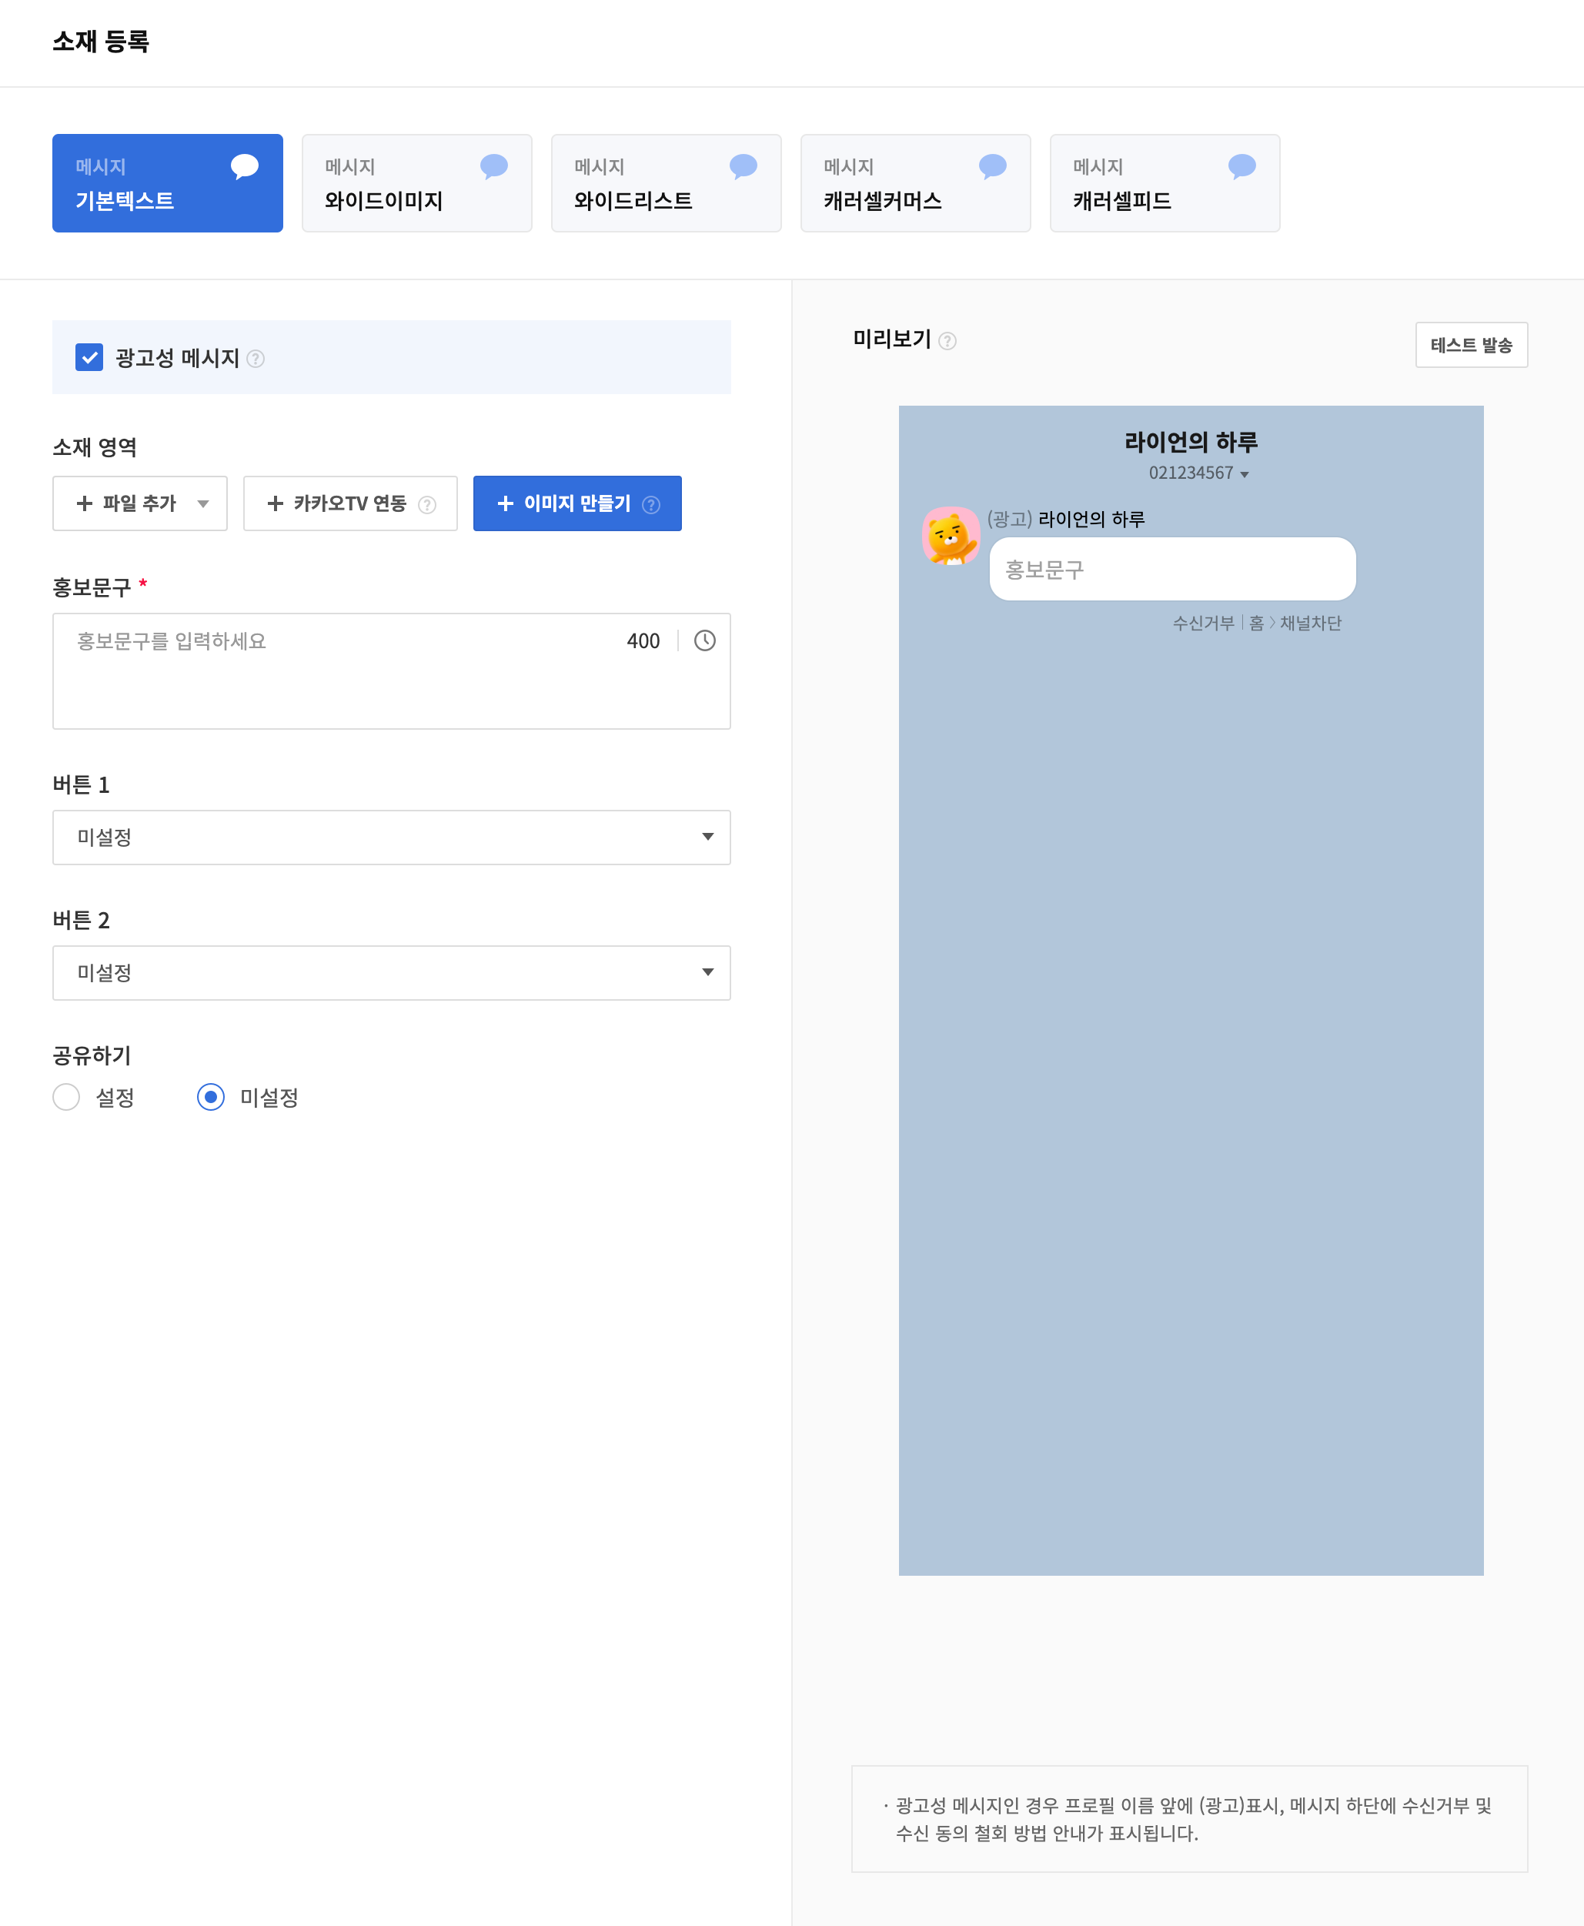Open the 버튼 1 dropdown
Viewport: 1584px width, 1926px height.
point(392,837)
